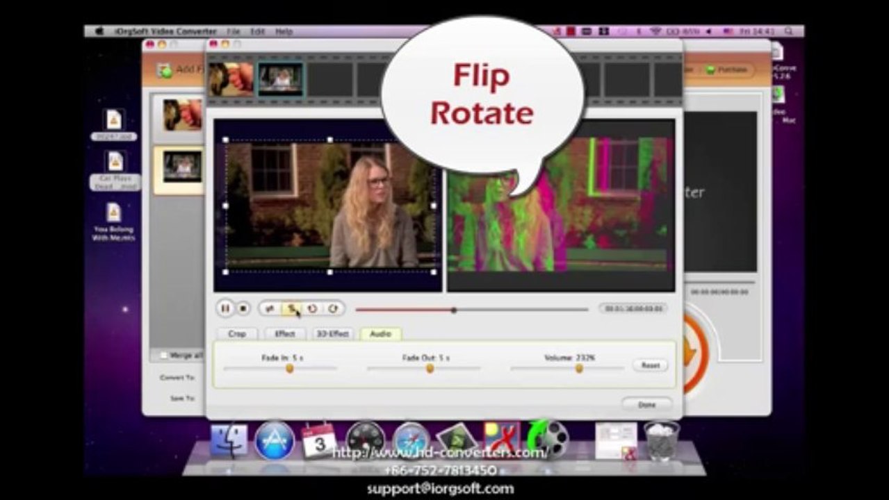The height and width of the screenshot is (500, 889).
Task: Select the top VLC file on desktop
Action: pos(114,124)
